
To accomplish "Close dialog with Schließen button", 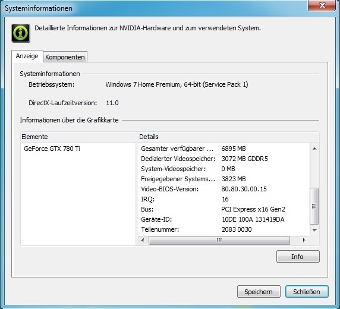I will [307, 292].
